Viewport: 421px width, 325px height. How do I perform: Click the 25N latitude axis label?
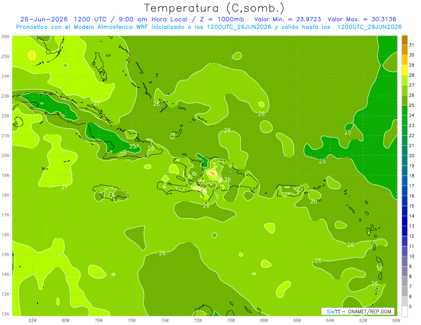pyautogui.click(x=5, y=56)
